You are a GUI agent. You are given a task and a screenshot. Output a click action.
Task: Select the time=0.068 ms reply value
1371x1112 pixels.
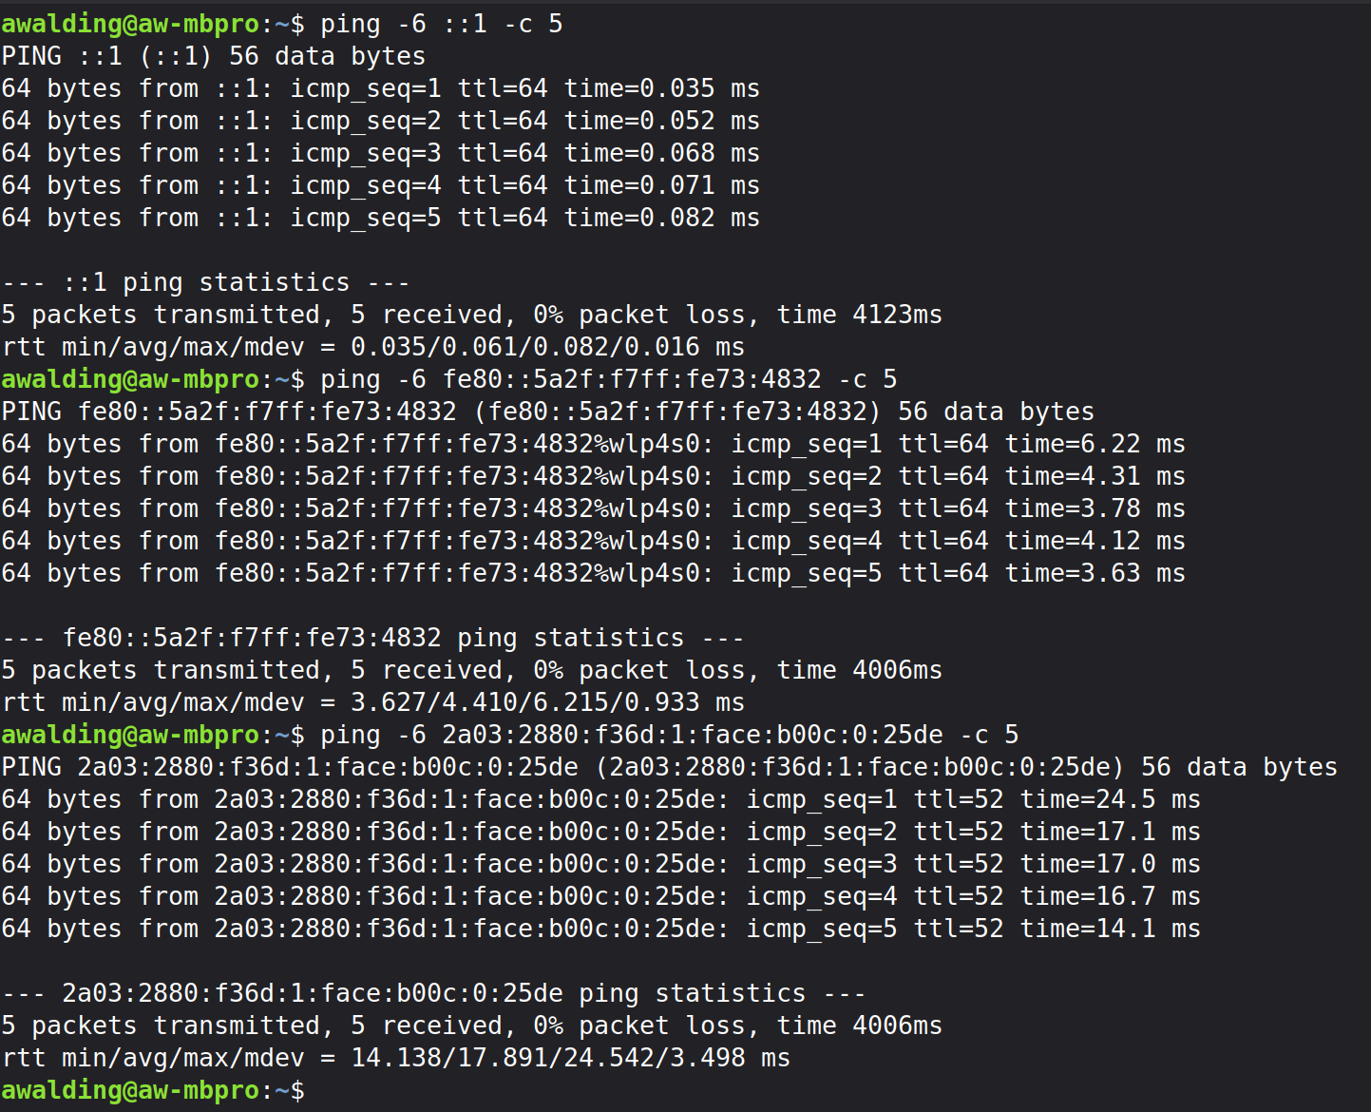coord(661,153)
